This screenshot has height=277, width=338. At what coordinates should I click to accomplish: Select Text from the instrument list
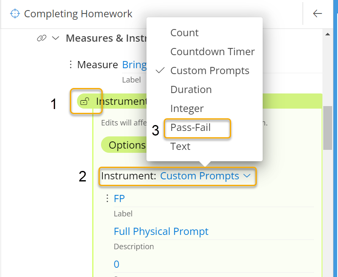tap(180, 146)
